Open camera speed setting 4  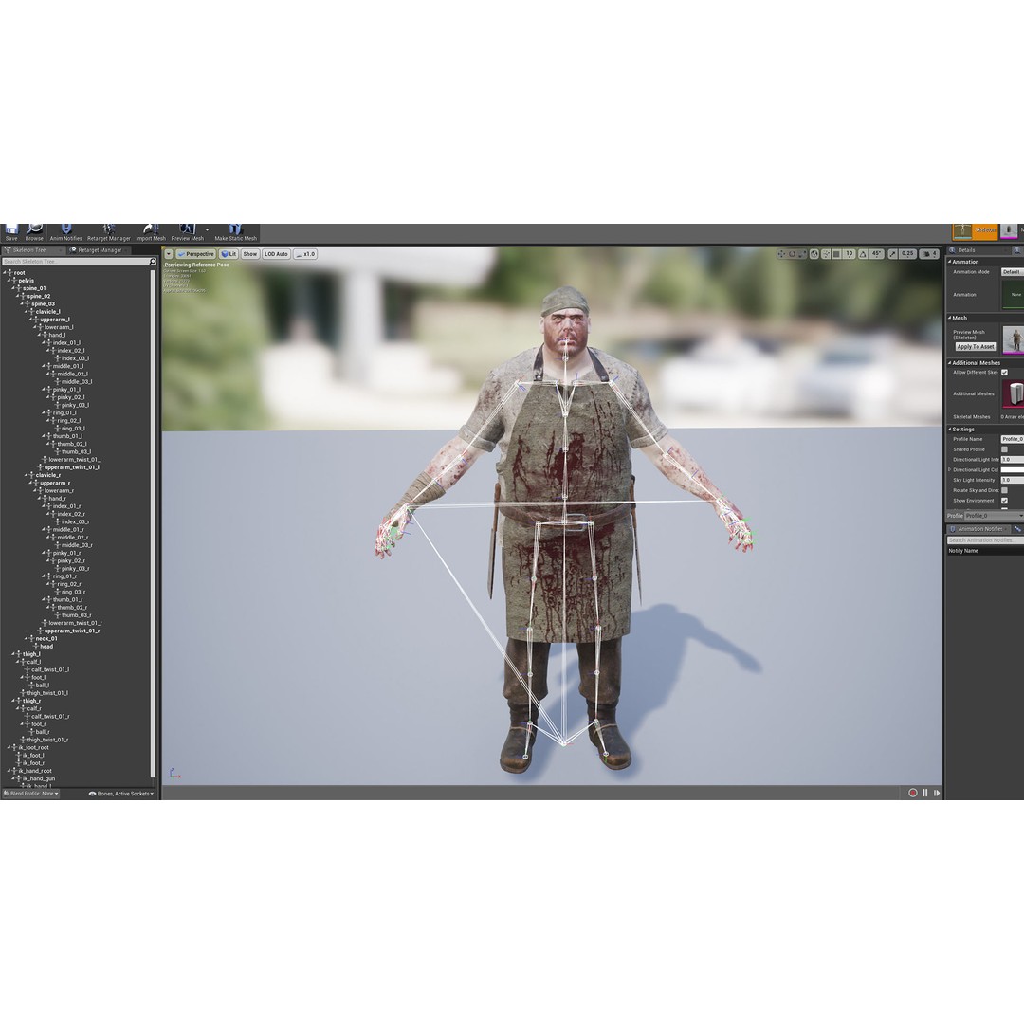coord(929,254)
